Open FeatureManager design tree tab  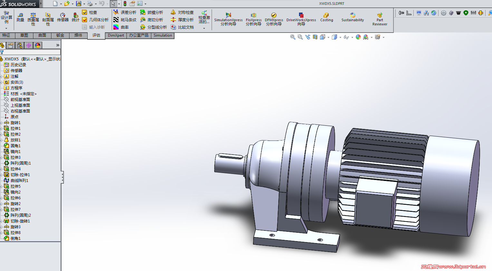pos(2,45)
